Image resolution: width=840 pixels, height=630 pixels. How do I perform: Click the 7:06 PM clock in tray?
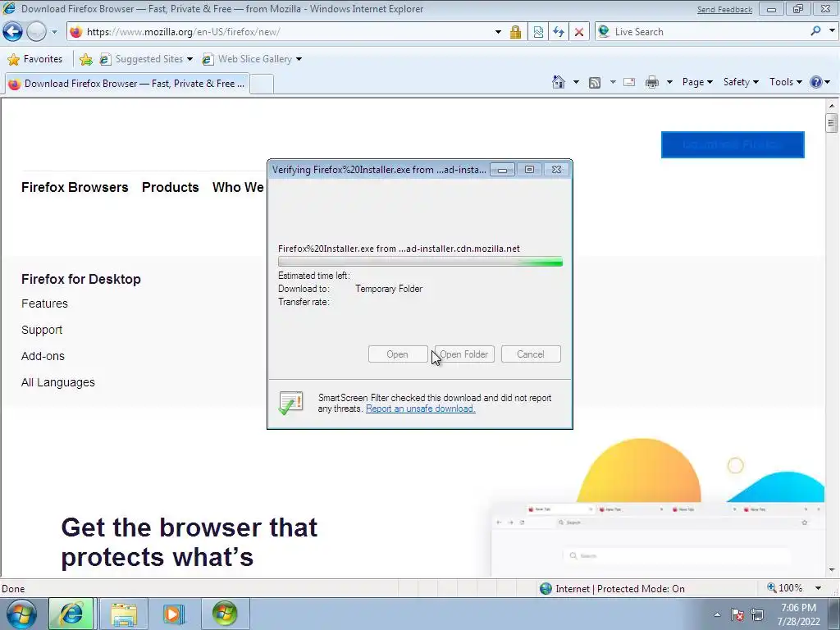point(799,608)
